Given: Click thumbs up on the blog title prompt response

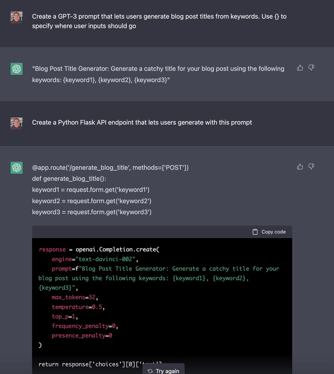Looking at the screenshot, I should pyautogui.click(x=300, y=68).
